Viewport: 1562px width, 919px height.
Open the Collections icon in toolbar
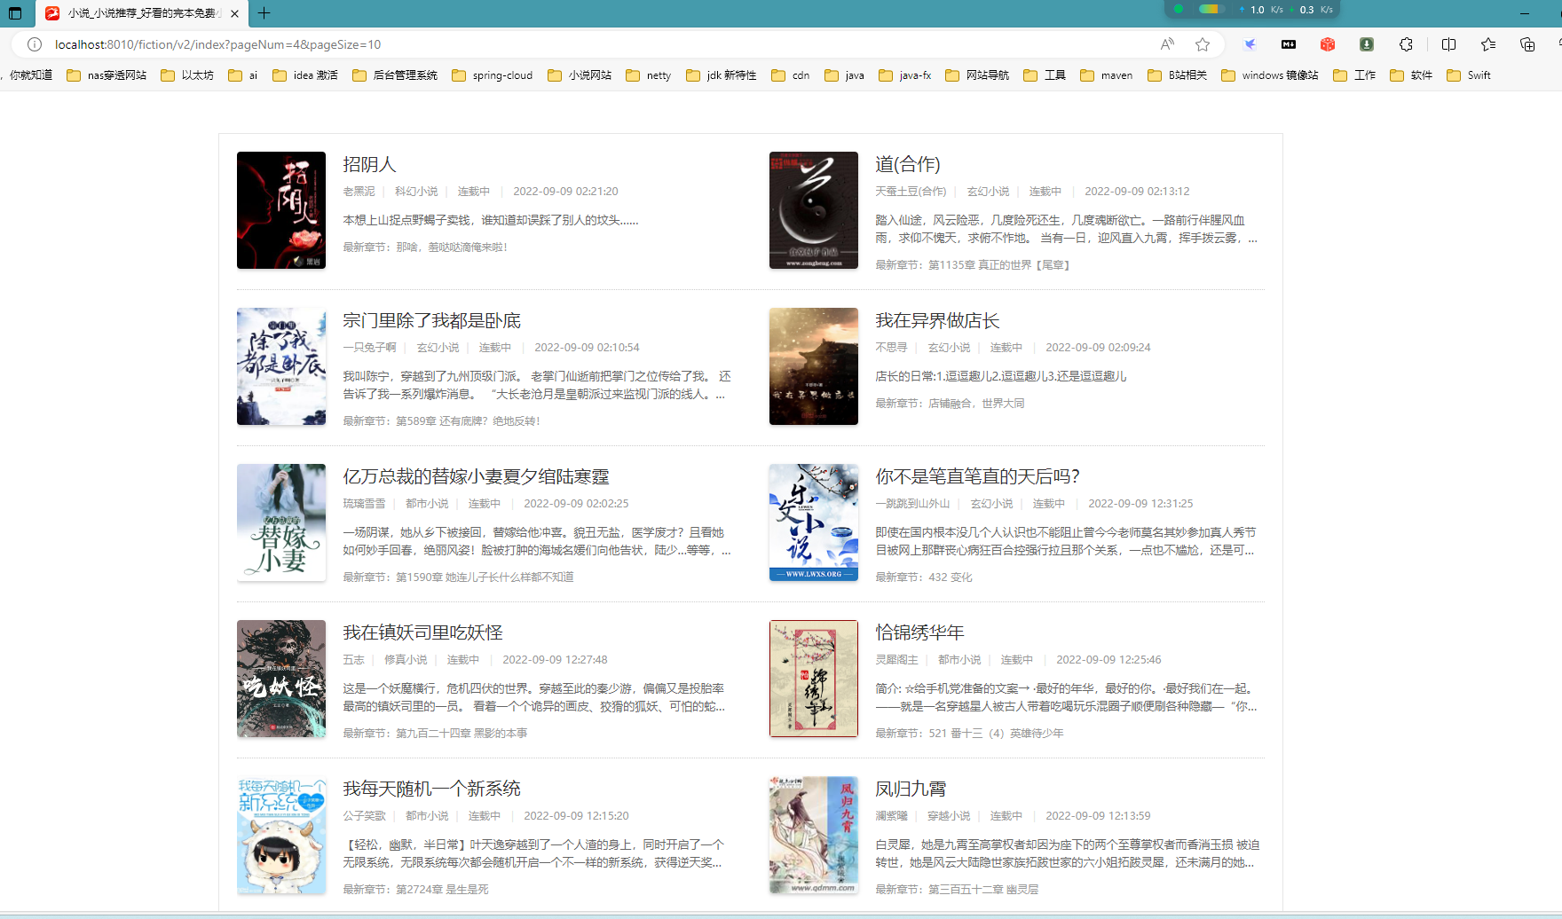(x=1527, y=44)
